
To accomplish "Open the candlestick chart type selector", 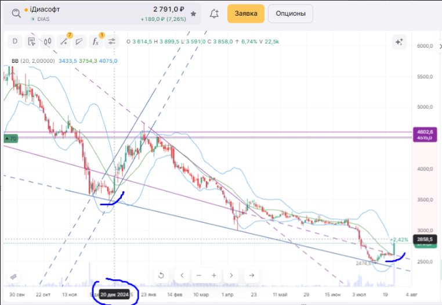I will tap(48, 41).
